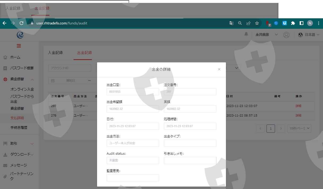The height and width of the screenshot is (189, 323).
Task: Open the browser extensions puzzle icon
Action: [293, 23]
